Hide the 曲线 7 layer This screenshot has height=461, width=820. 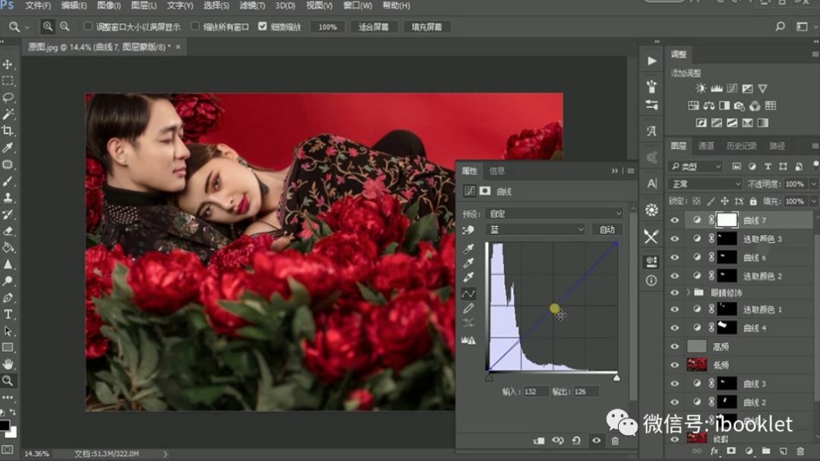[x=674, y=220]
